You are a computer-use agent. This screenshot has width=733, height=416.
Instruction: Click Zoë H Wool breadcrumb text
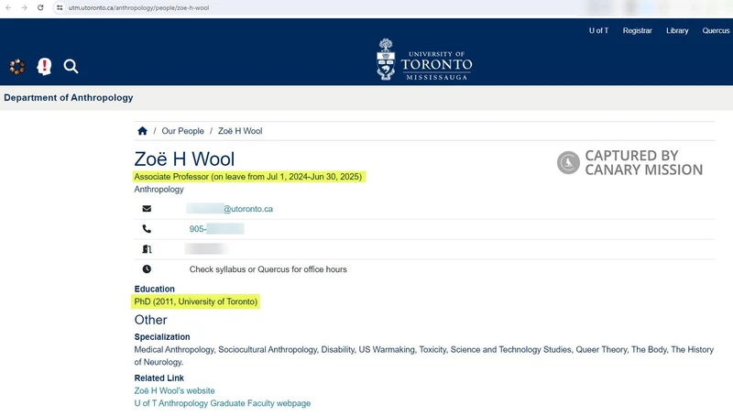click(x=240, y=131)
